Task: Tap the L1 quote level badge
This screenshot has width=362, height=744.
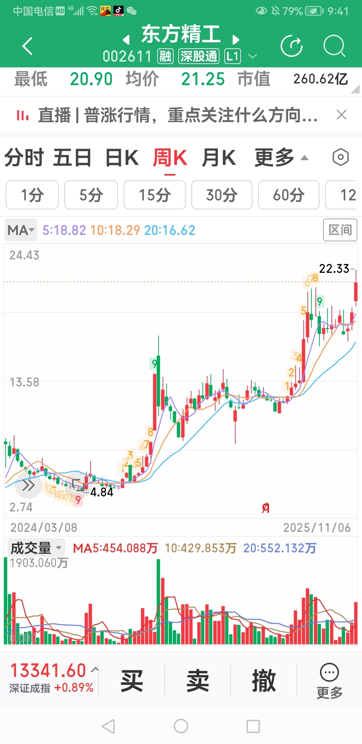Action: (233, 56)
